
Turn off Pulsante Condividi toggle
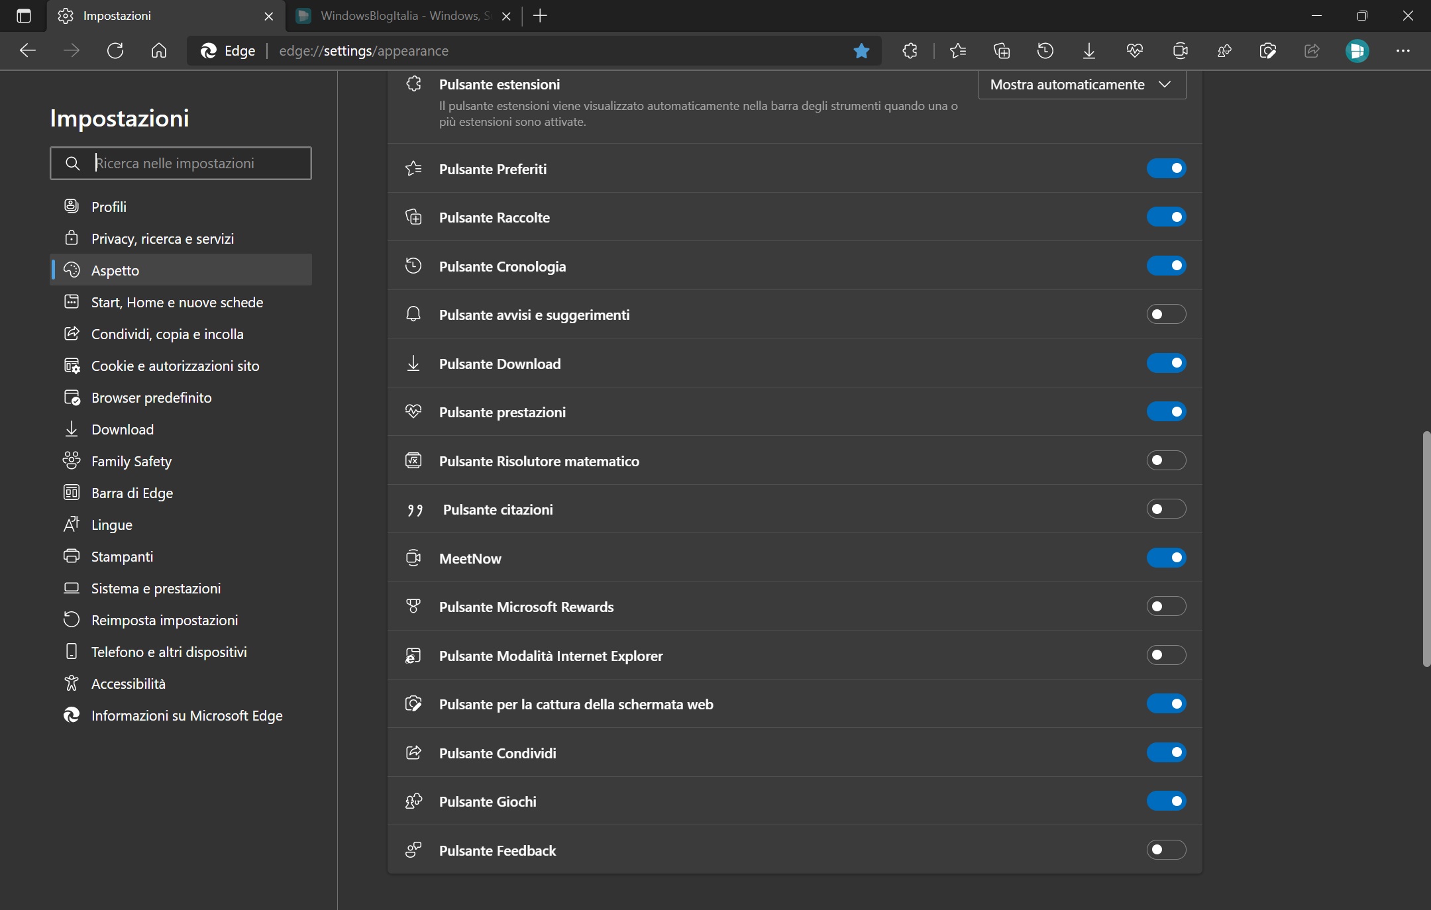pyautogui.click(x=1166, y=752)
